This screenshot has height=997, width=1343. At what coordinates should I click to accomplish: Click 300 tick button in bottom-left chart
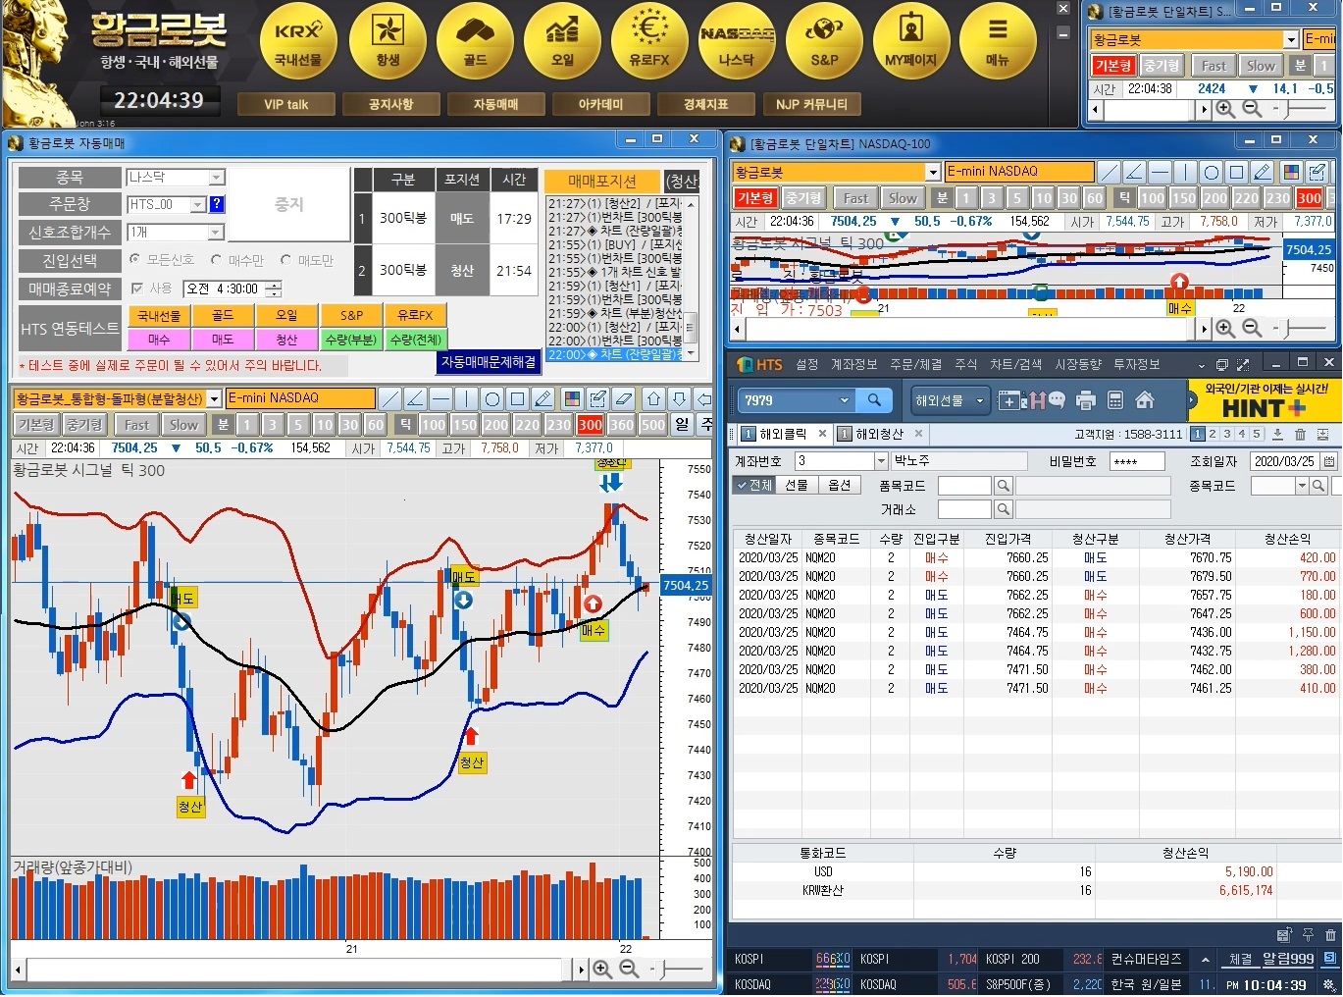[591, 424]
